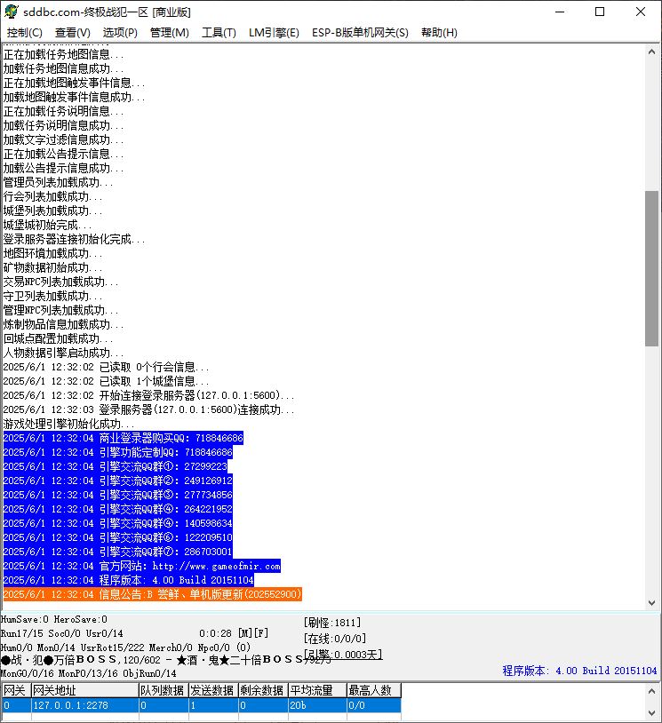Click the blue 程序版本 label at bottom right
The width and height of the screenshot is (662, 723).
[580, 671]
